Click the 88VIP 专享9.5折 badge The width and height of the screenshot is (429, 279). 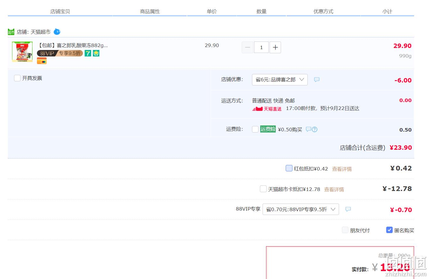coord(60,53)
